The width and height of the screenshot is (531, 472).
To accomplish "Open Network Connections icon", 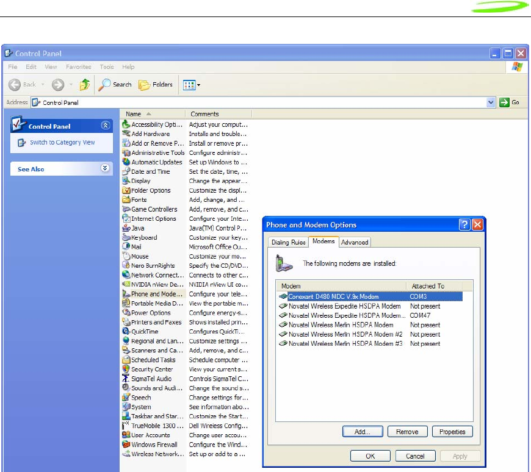I will [x=126, y=275].
